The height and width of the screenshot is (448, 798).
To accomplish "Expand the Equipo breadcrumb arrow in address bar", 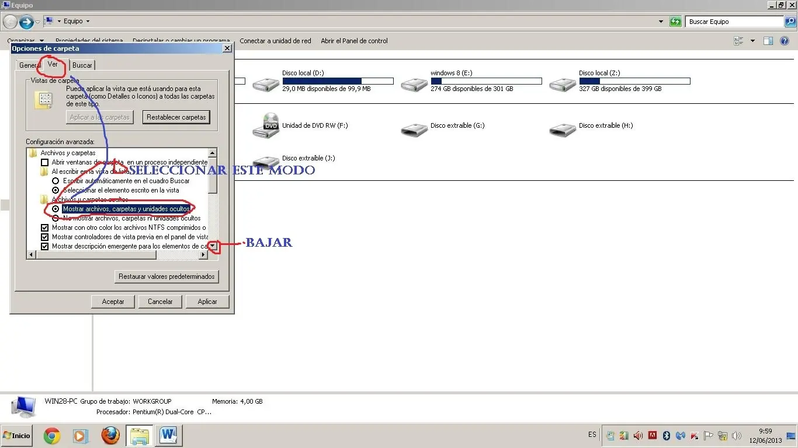I will [x=88, y=22].
